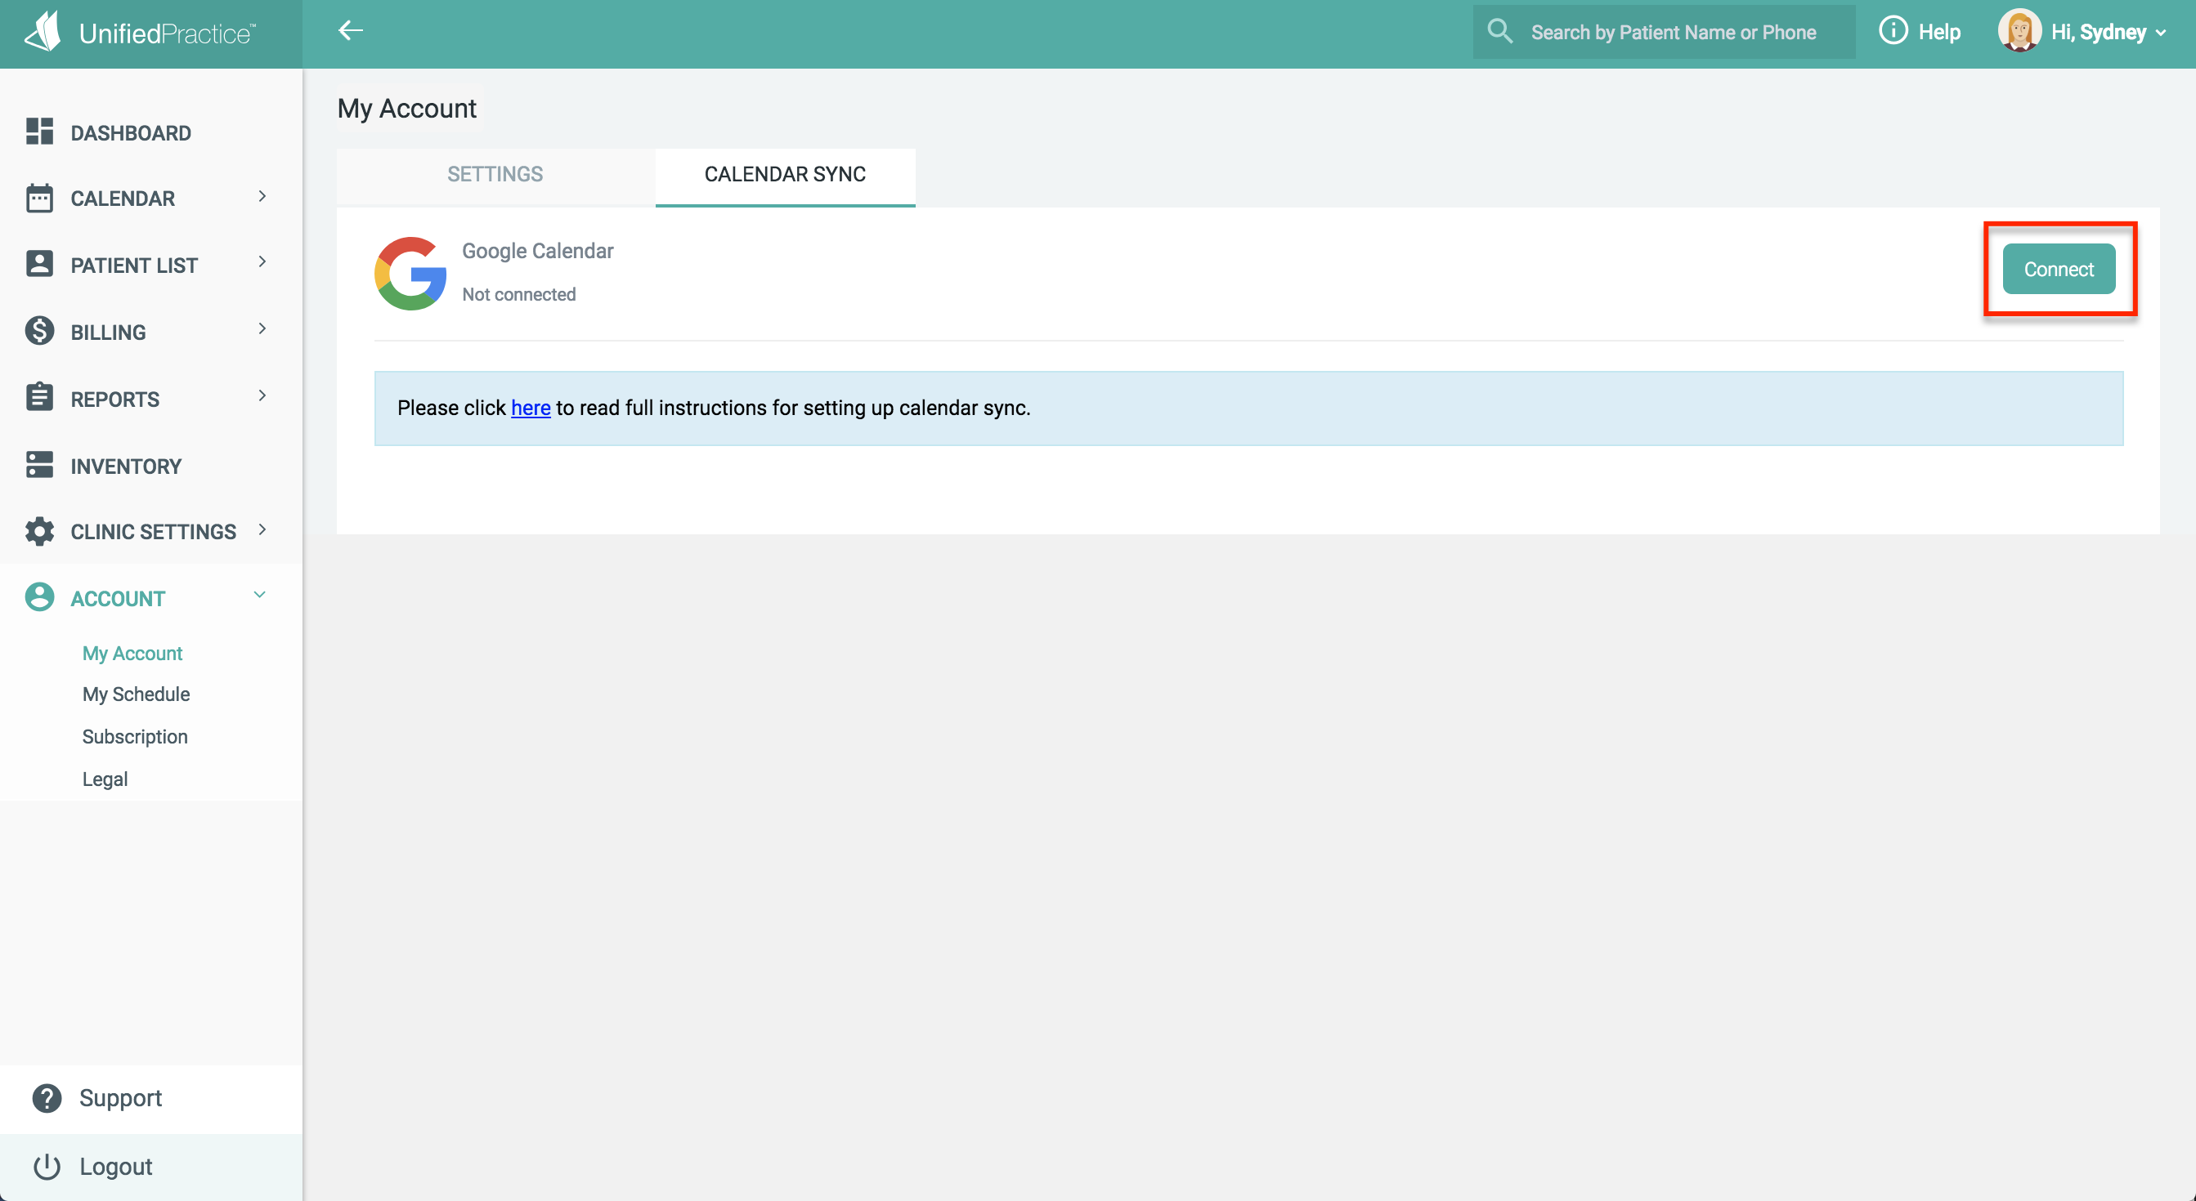Click the Google Calendar logo

click(411, 274)
